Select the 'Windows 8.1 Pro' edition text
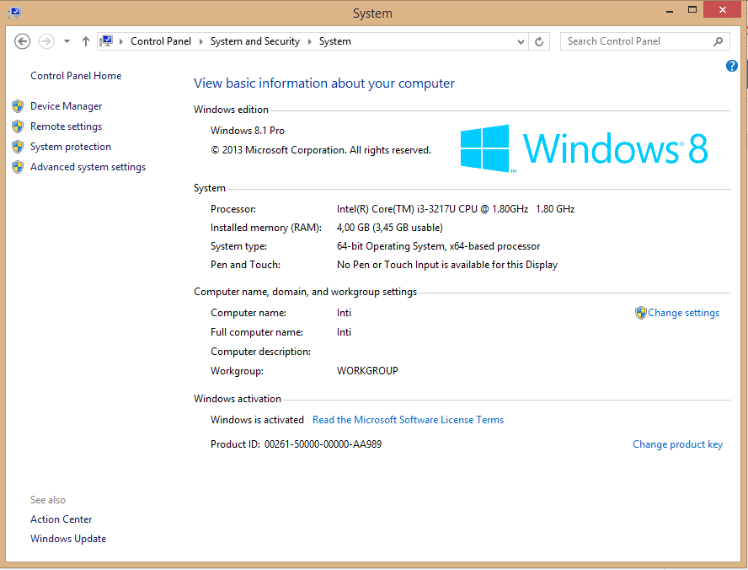 tap(248, 131)
